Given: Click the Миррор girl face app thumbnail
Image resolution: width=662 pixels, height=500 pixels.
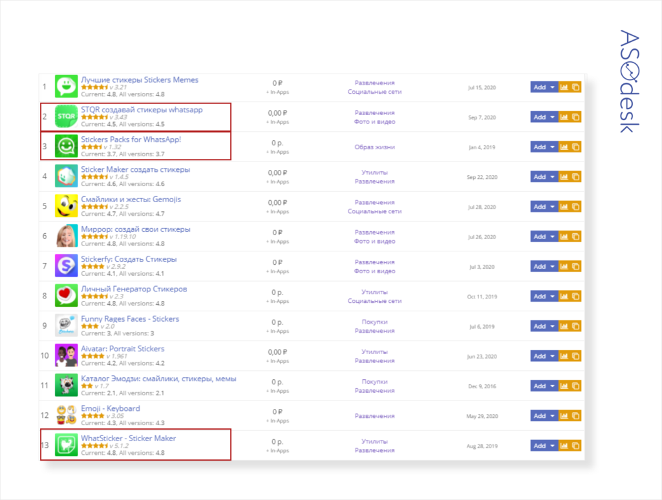Looking at the screenshot, I should [67, 236].
